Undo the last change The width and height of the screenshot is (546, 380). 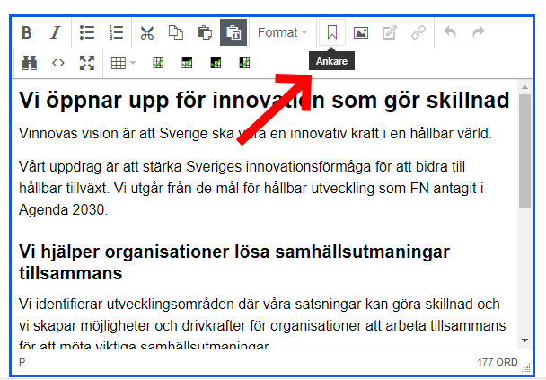click(450, 32)
